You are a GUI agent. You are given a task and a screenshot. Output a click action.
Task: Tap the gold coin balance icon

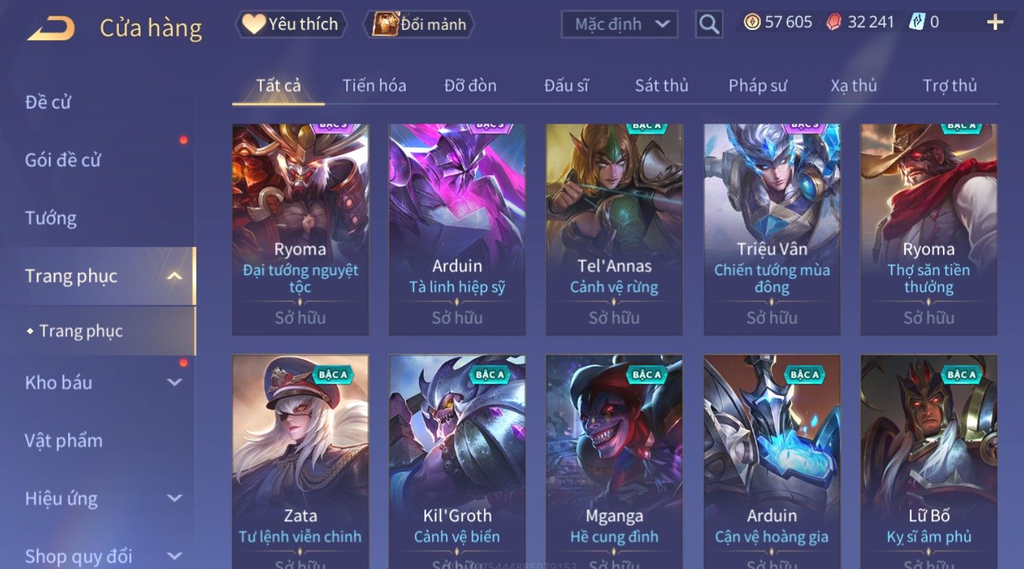pos(752,22)
